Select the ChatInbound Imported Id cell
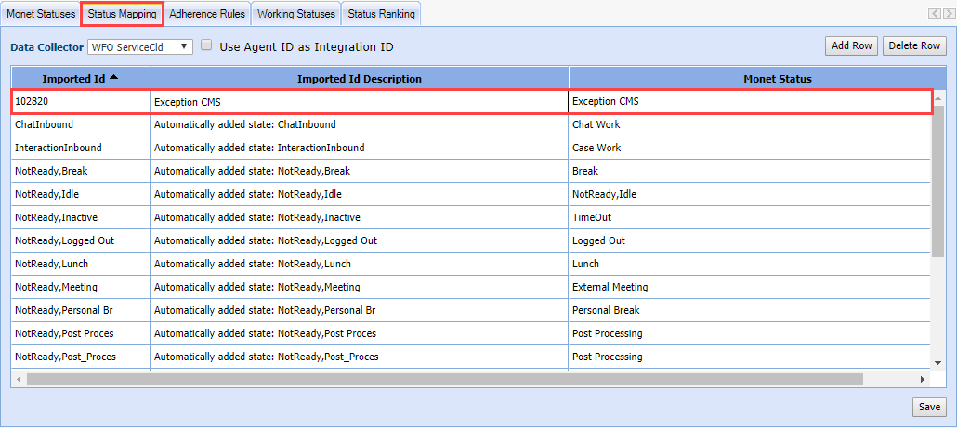 click(x=81, y=124)
